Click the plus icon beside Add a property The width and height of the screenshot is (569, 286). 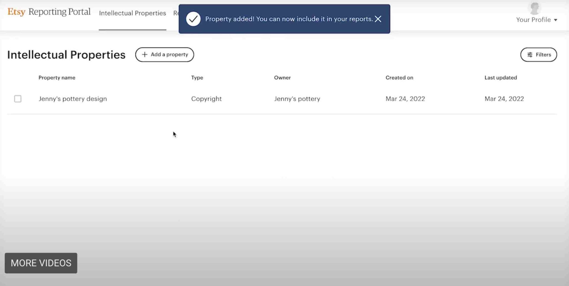[x=144, y=55]
